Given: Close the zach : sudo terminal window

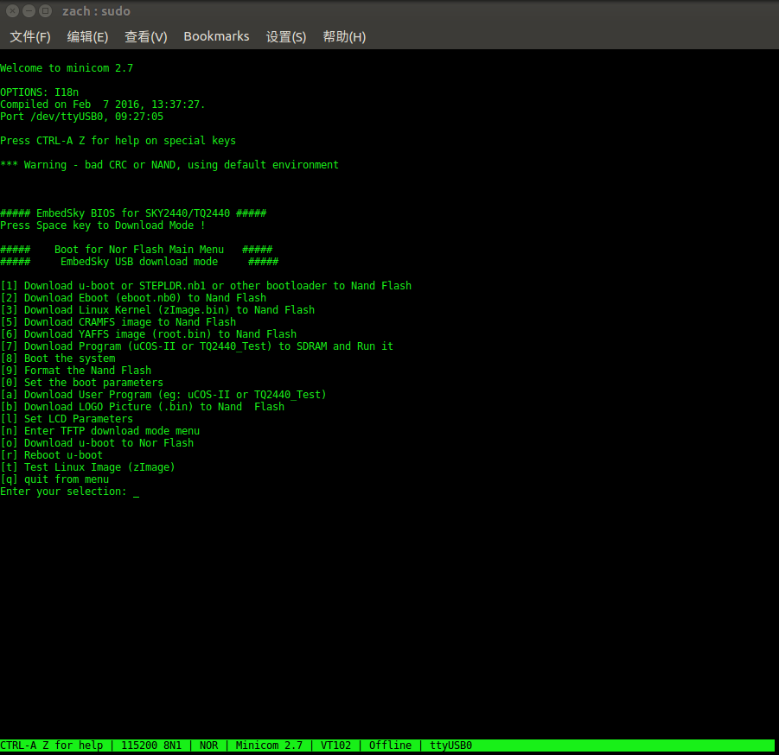Looking at the screenshot, I should pos(13,11).
